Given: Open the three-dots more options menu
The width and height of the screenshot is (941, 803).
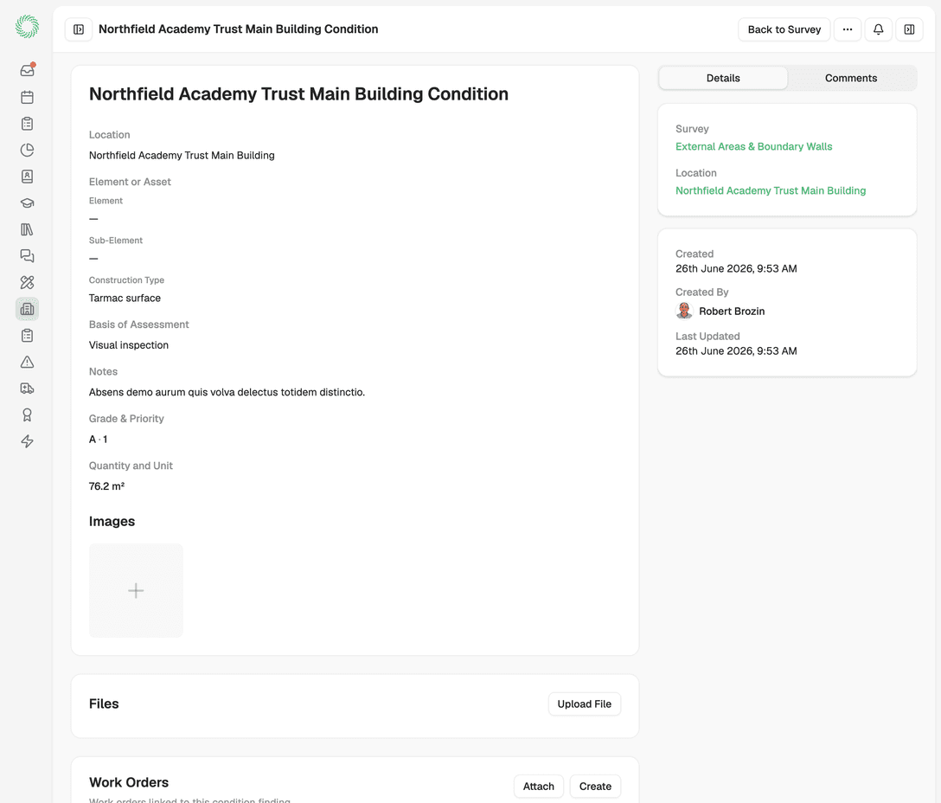Looking at the screenshot, I should (848, 29).
